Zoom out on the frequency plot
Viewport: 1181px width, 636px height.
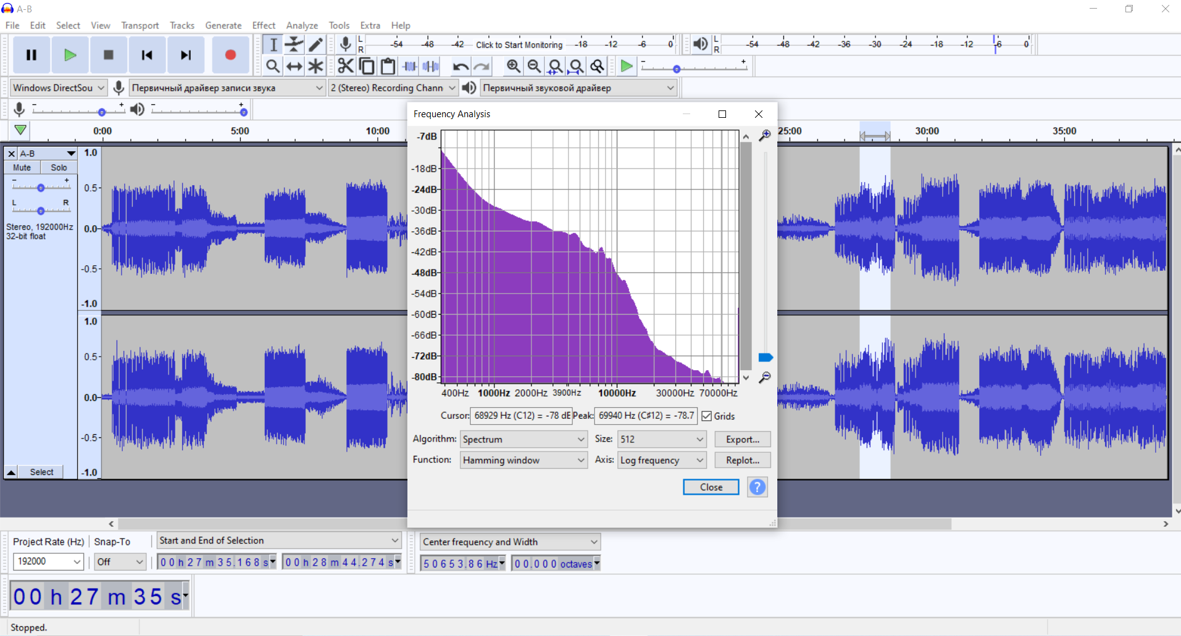765,377
